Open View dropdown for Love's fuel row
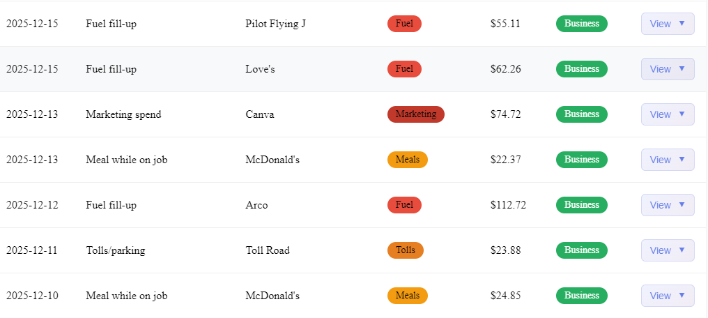 667,69
